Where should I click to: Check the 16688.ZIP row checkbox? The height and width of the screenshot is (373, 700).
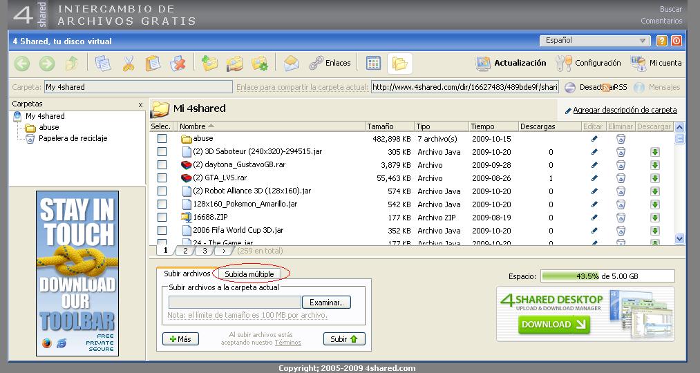click(x=162, y=218)
